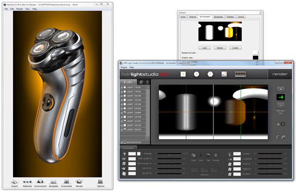296x192 pixels.
Task: Click the Load button in Options
Action: pos(204,48)
